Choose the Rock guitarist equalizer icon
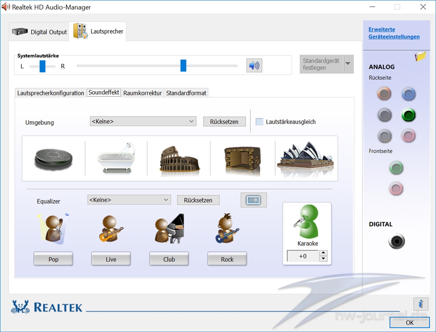 pos(227,228)
